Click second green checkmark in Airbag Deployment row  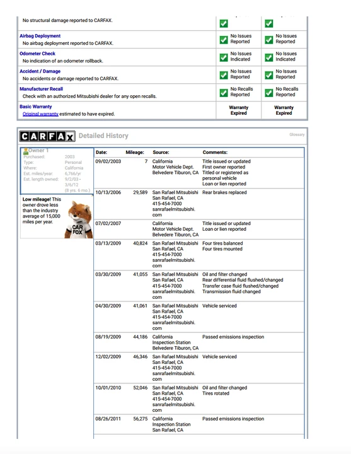(x=269, y=40)
